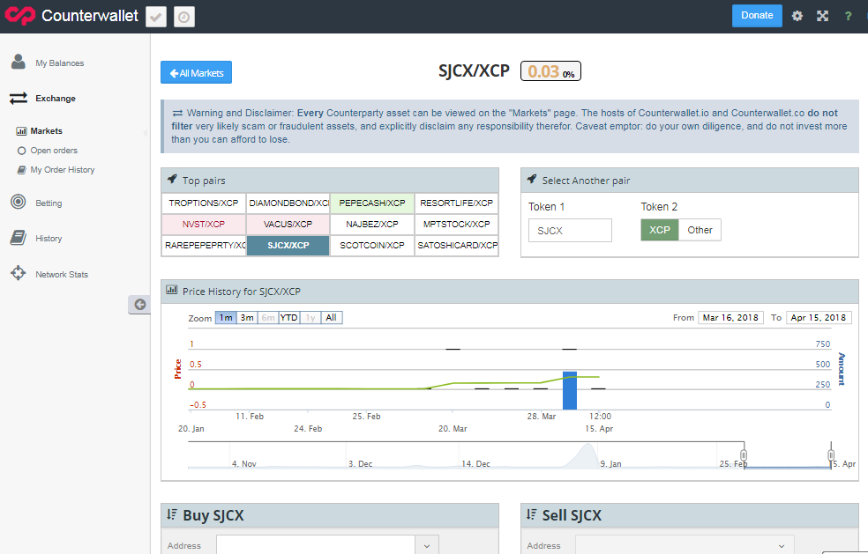Click the blue volume bar in the chart
This screenshot has height=554, width=868.
click(570, 390)
